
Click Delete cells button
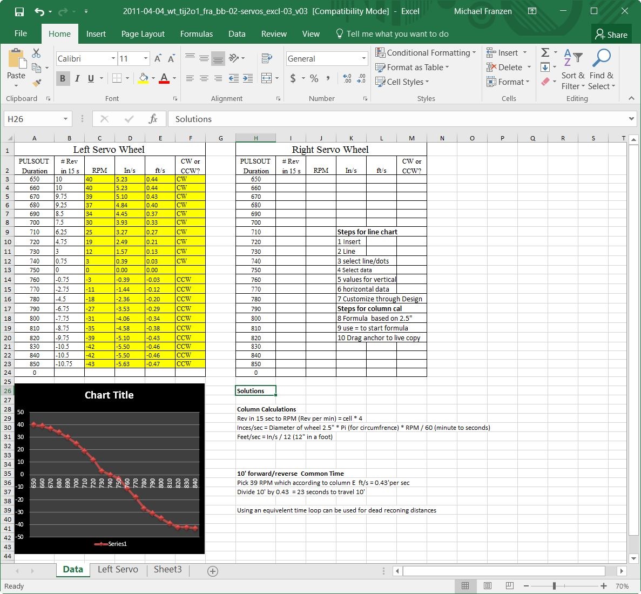point(509,67)
